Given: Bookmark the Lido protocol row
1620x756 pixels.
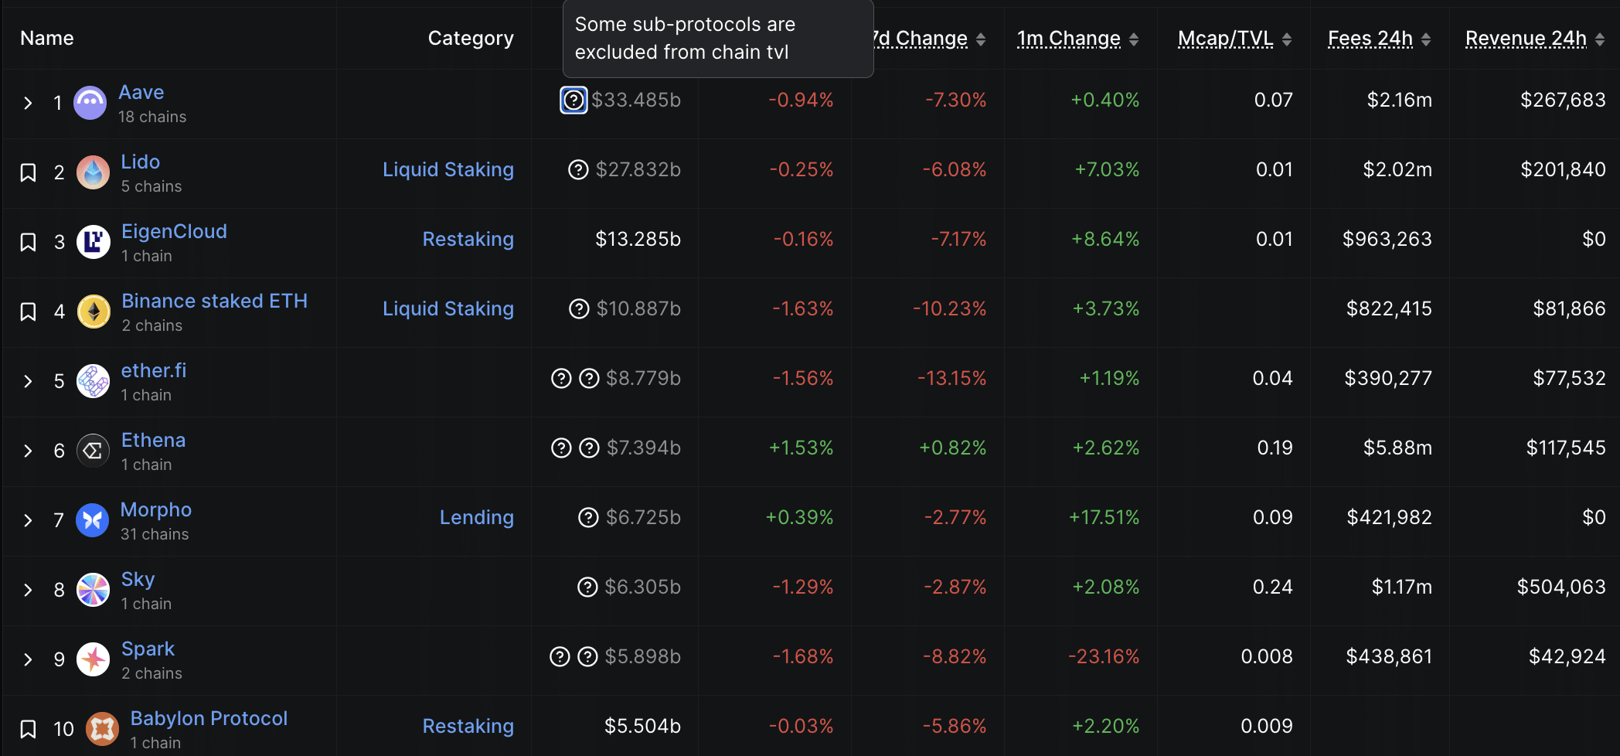Looking at the screenshot, I should (x=28, y=172).
